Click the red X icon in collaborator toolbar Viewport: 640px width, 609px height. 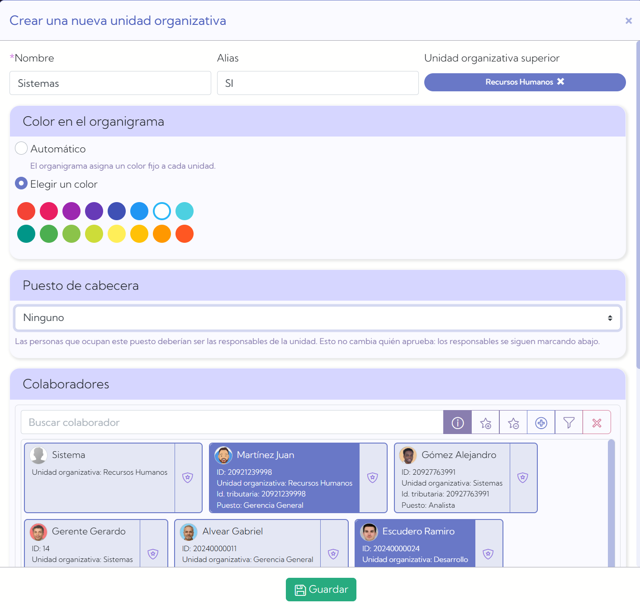click(597, 422)
